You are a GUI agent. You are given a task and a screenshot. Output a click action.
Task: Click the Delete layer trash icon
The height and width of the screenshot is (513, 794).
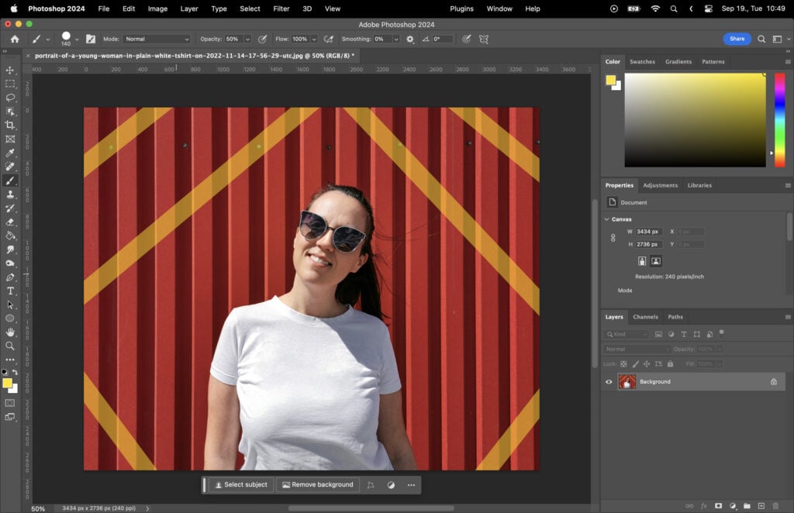point(776,504)
